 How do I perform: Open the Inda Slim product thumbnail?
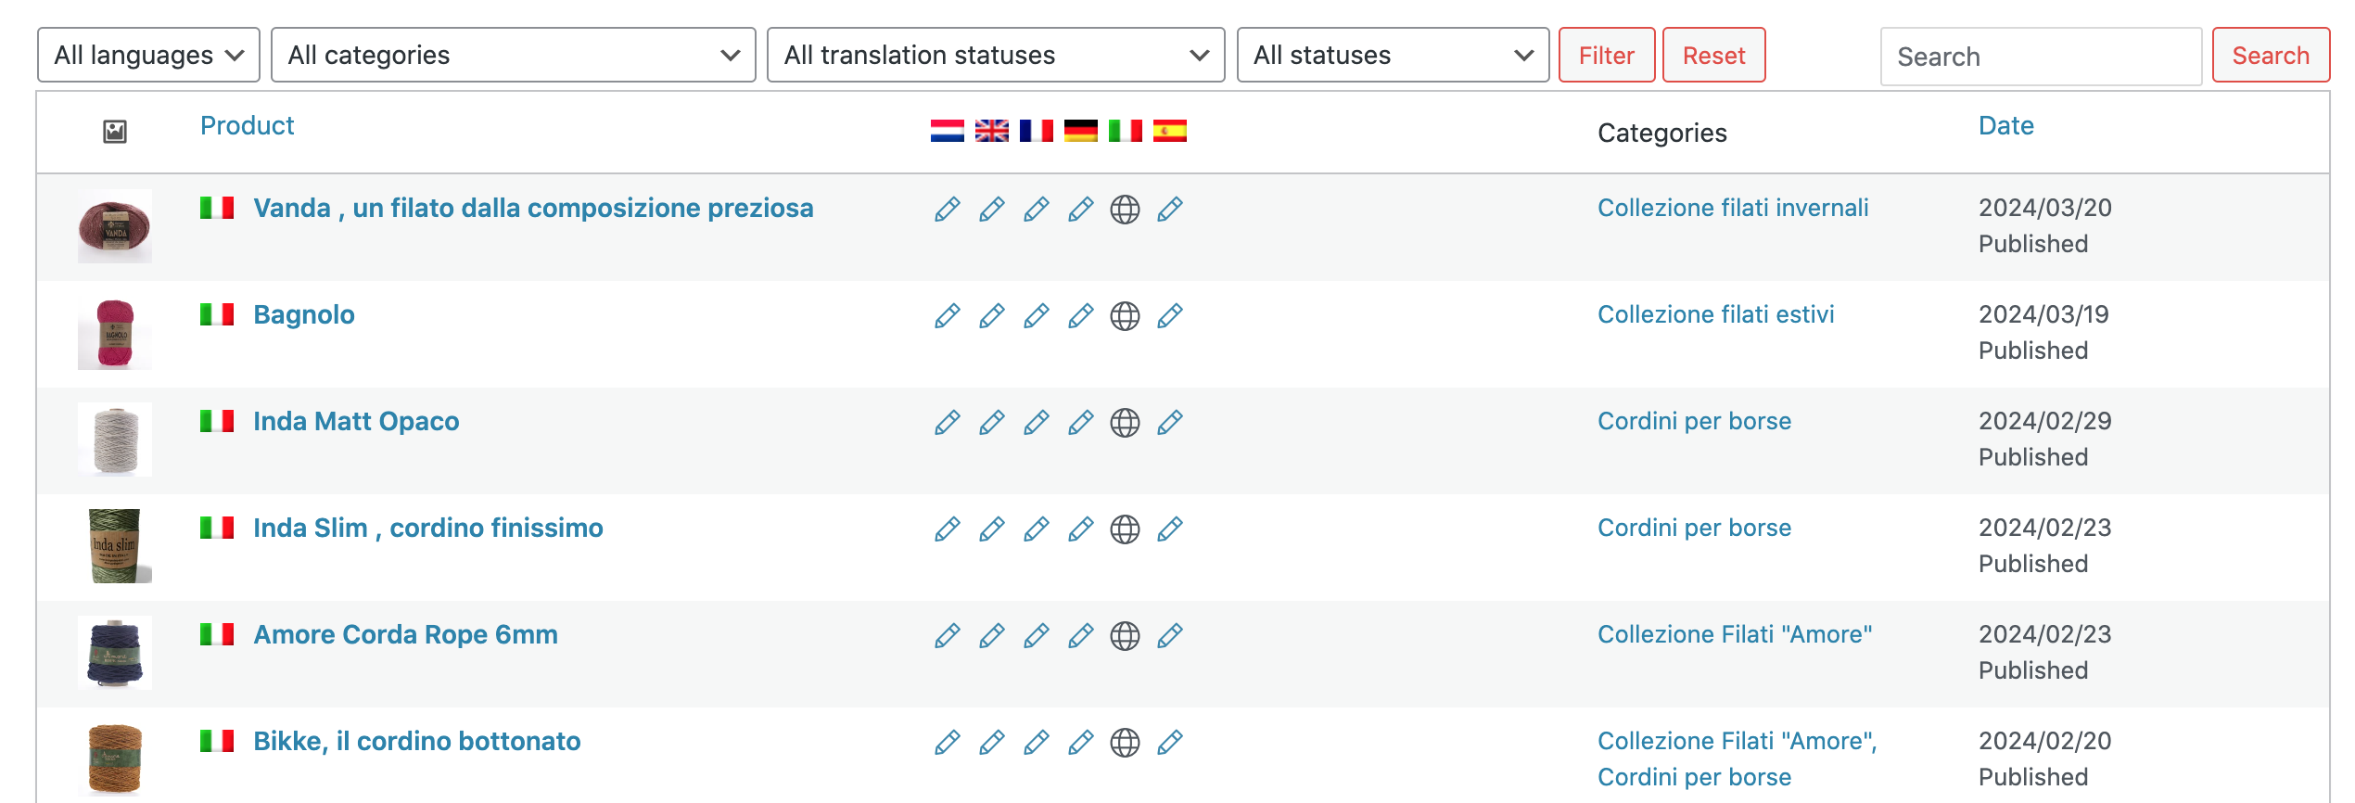[115, 546]
